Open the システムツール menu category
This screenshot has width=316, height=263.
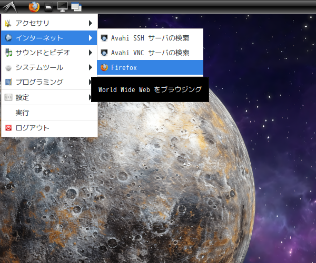coord(50,67)
